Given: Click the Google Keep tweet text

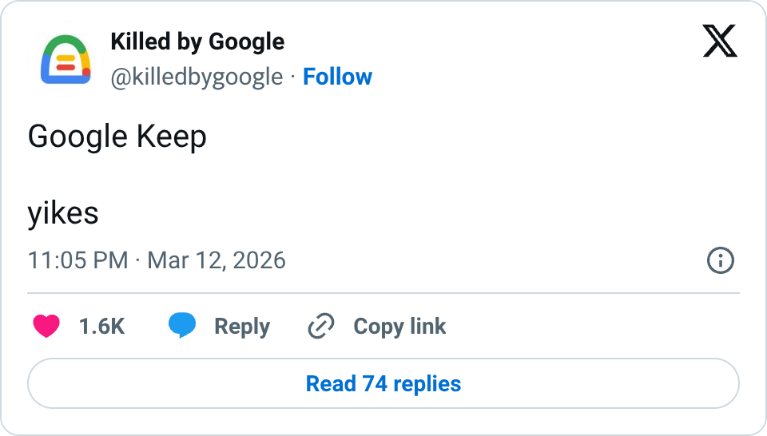Looking at the screenshot, I should pos(117,137).
